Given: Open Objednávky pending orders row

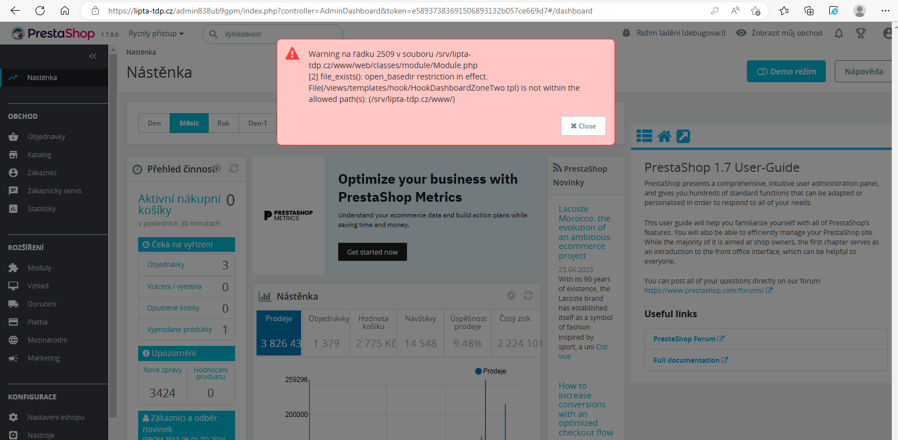Looking at the screenshot, I should click(187, 265).
